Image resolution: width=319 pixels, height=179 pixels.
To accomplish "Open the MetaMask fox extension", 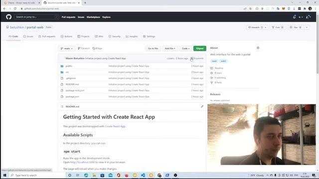I will (x=284, y=9).
